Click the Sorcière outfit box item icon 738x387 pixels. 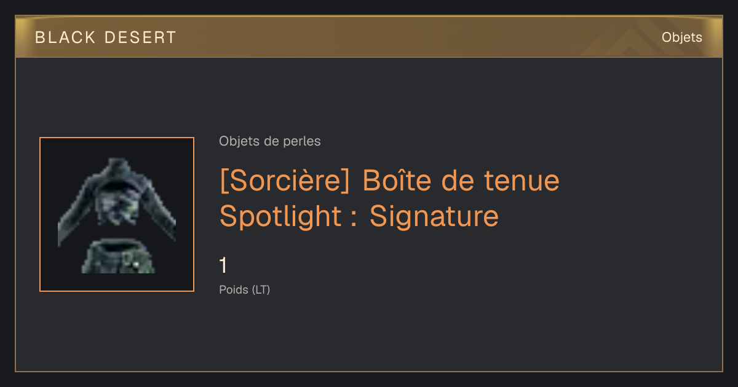[x=117, y=216]
